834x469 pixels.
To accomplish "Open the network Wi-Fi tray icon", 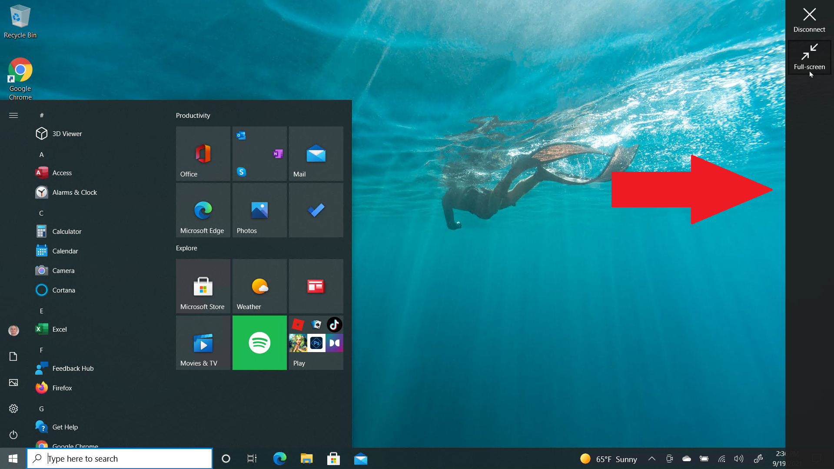I will pyautogui.click(x=721, y=459).
